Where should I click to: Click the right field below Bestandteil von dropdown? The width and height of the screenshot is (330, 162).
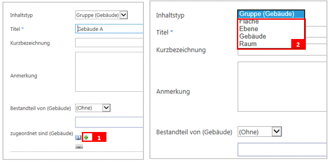(282, 150)
